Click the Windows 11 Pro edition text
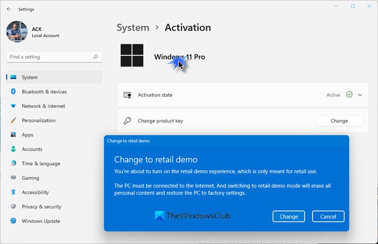378x244 pixels. (x=180, y=57)
